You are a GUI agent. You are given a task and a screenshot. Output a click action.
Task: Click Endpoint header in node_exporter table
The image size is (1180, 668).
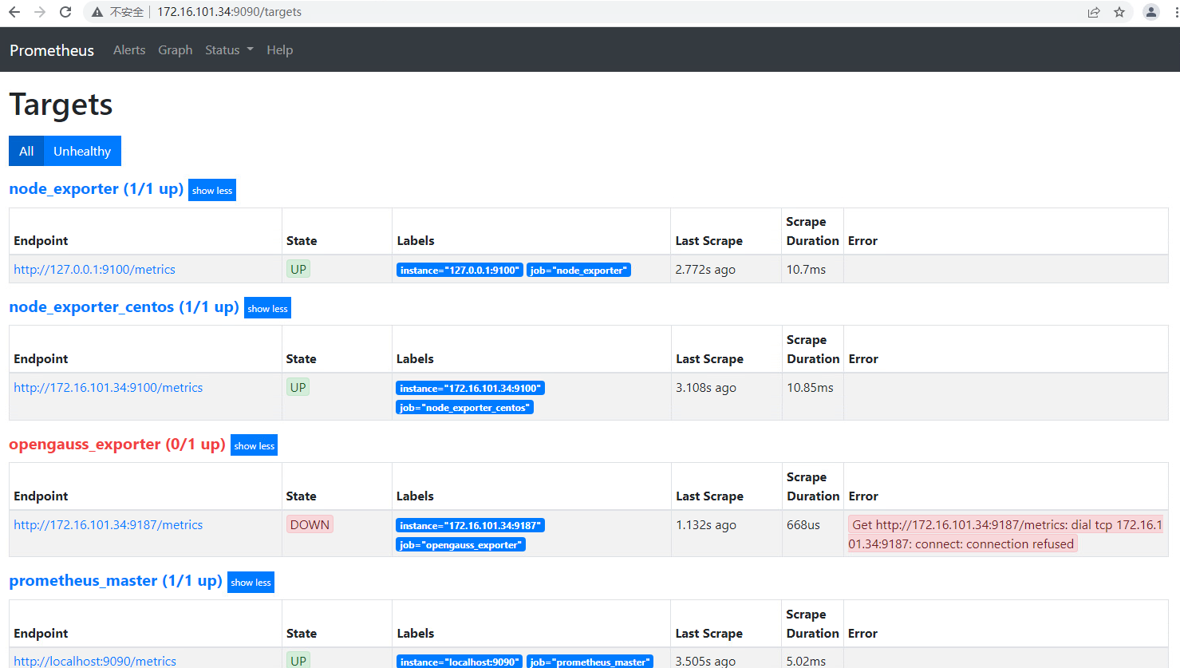[41, 241]
